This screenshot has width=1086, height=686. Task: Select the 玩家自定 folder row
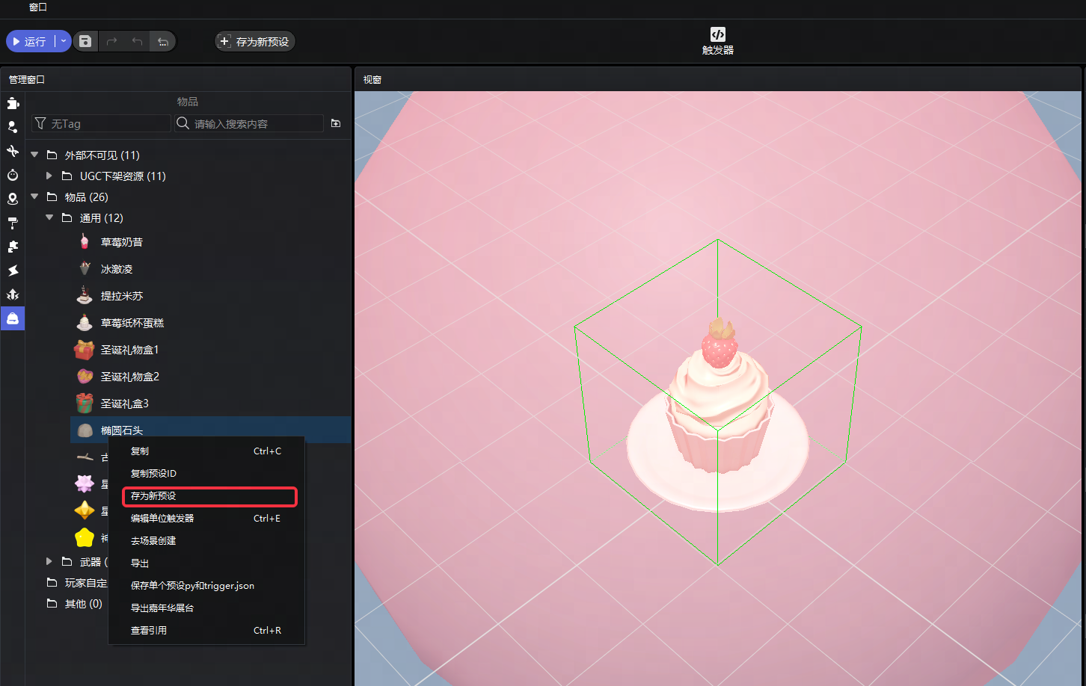77,582
